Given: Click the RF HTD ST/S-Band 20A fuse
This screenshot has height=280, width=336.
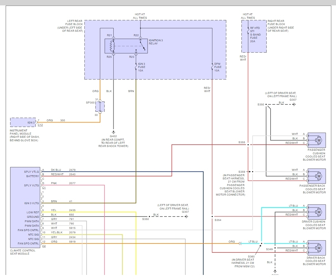Looking at the screenshot, I should (x=248, y=31).
